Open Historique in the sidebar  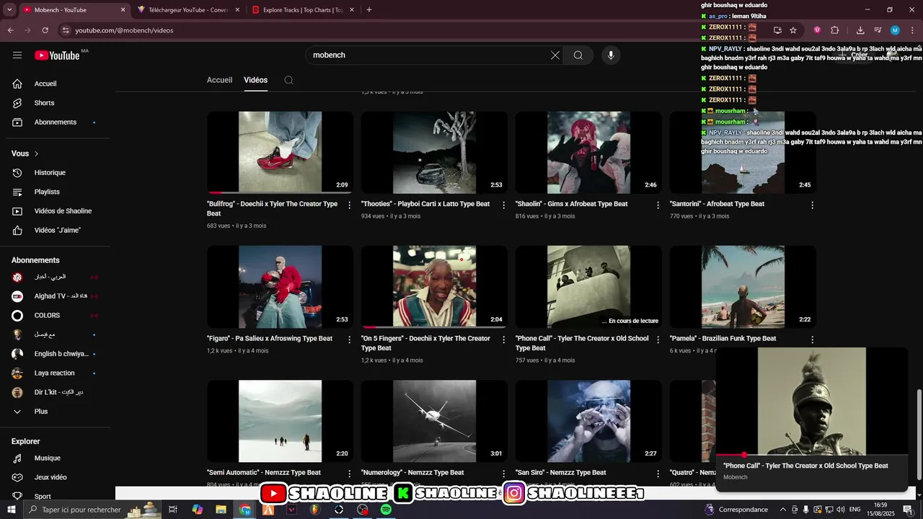click(56, 173)
